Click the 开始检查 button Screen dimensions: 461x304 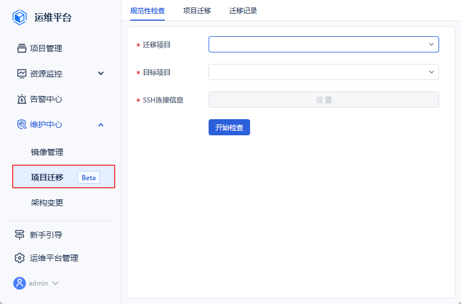(x=229, y=127)
